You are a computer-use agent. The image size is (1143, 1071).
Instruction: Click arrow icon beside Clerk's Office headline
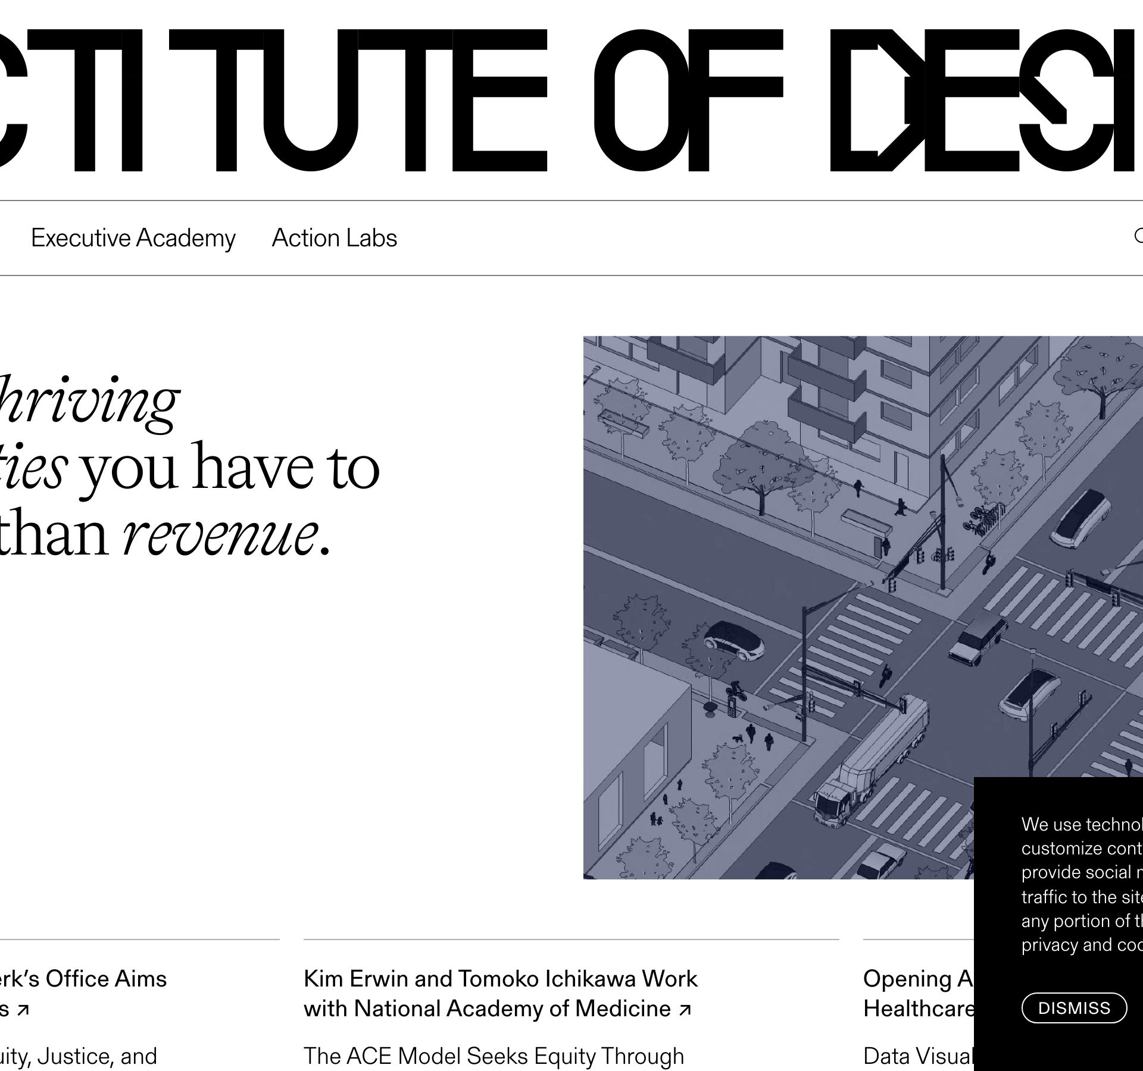(x=23, y=1010)
